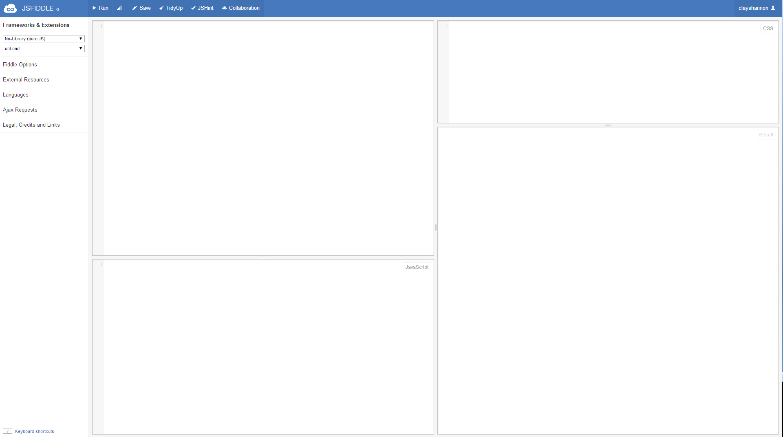Image resolution: width=783 pixels, height=437 pixels.
Task: Click the Result panel label
Action: [765, 135]
